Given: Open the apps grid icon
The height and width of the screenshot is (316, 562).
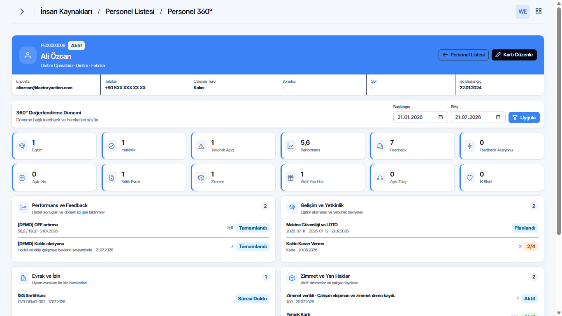Looking at the screenshot, I should tap(539, 12).
